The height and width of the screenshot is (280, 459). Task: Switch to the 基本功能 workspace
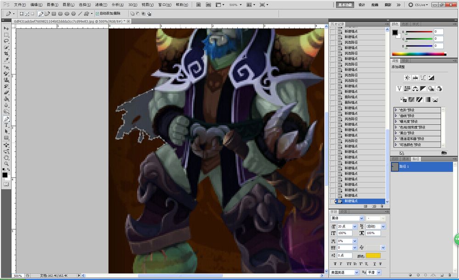pos(345,5)
